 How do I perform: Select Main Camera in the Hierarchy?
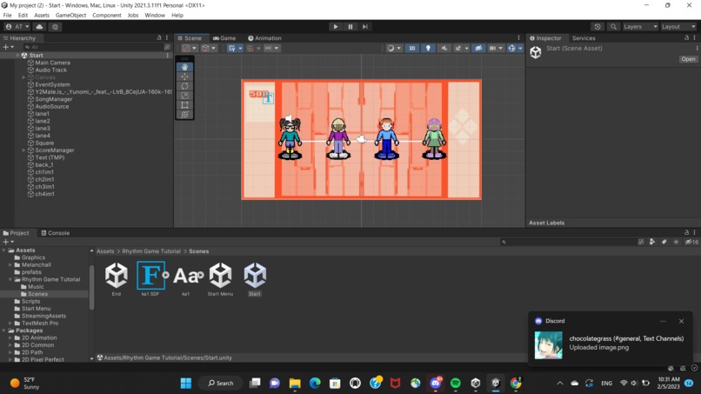(x=52, y=63)
